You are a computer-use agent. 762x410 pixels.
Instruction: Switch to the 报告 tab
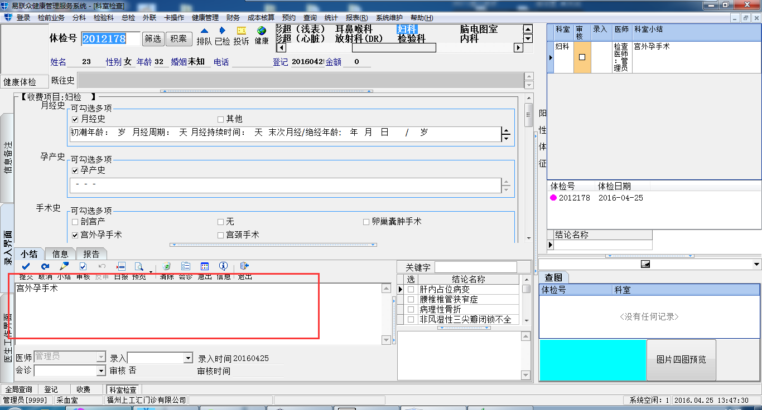pos(91,254)
